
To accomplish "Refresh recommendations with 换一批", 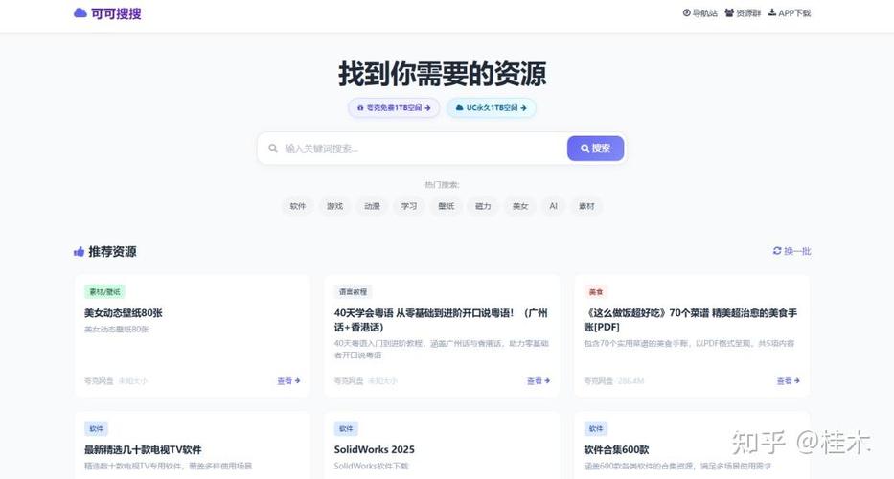I will pyautogui.click(x=791, y=251).
